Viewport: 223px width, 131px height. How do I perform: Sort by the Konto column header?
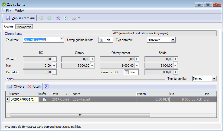pyautogui.click(x=104, y=94)
